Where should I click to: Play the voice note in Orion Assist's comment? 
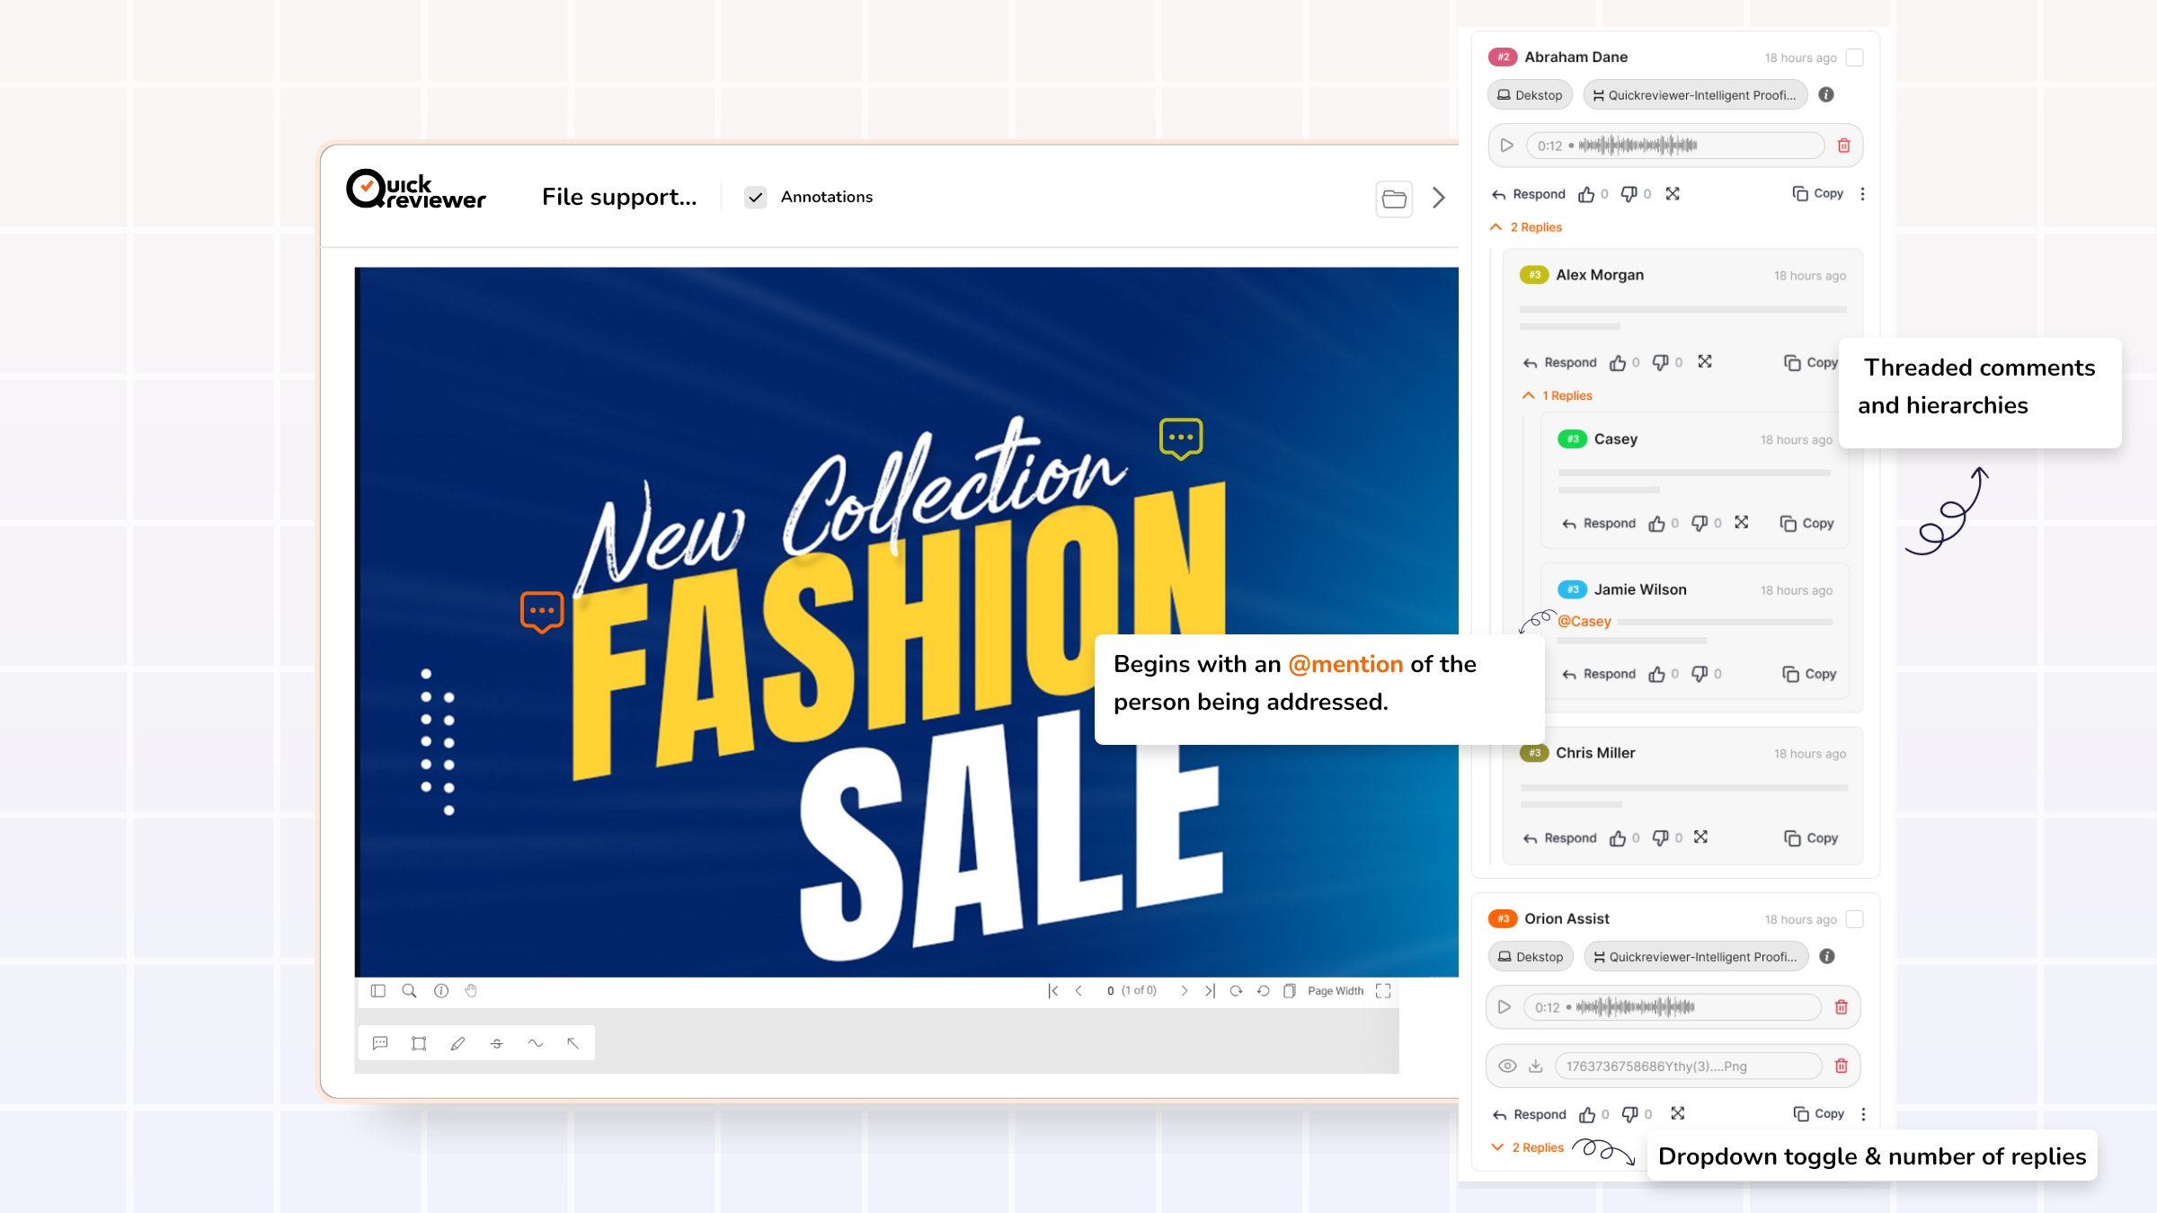pyautogui.click(x=1505, y=1007)
